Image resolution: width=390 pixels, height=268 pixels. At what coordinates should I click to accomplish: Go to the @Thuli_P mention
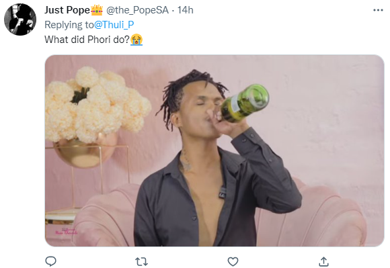point(114,25)
